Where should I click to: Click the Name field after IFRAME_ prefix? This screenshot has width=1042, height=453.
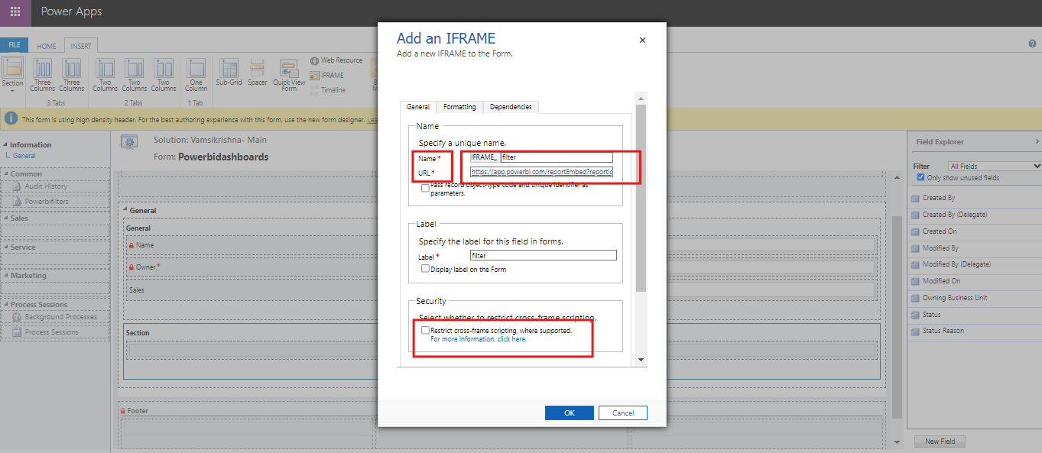pyautogui.click(x=557, y=157)
